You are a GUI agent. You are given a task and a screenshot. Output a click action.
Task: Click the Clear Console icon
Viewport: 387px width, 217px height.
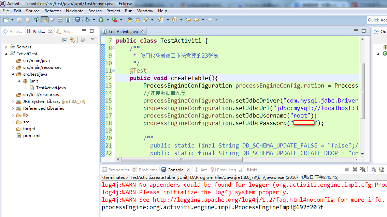click(x=373, y=169)
